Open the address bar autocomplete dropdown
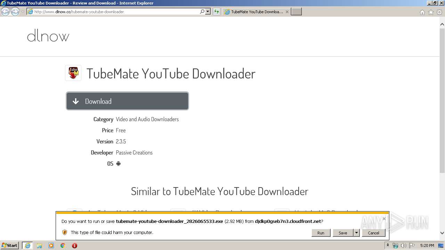Screen dimensions: 445x250 click(208, 11)
